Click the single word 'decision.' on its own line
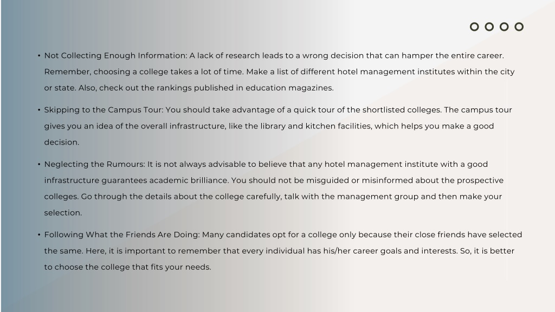Screen dimensions: 555x312 click(x=62, y=142)
